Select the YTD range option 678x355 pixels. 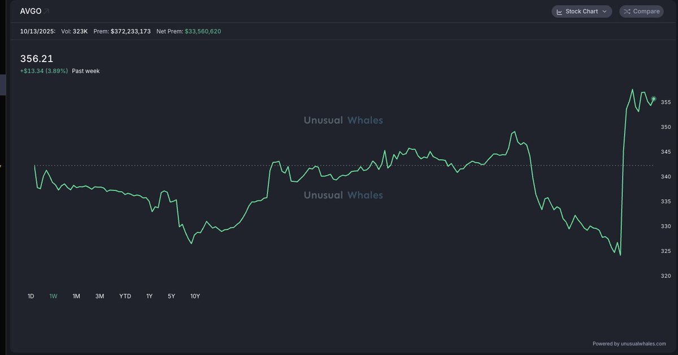click(125, 296)
